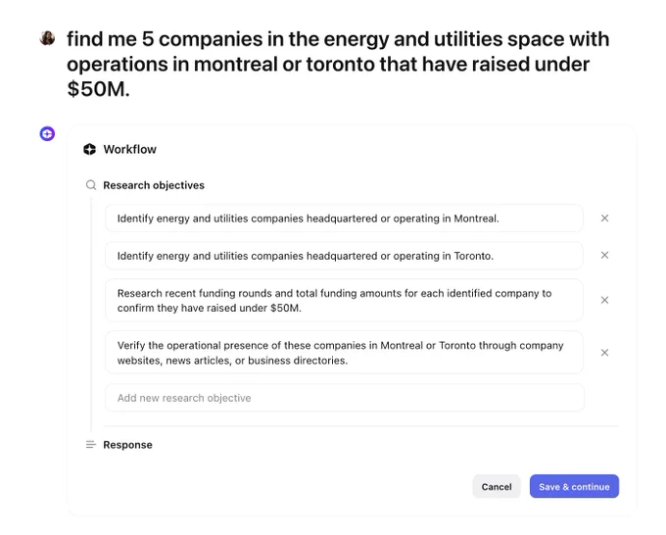666x535 pixels.
Task: Click the Research objectives magnifier icon
Action: point(91,185)
